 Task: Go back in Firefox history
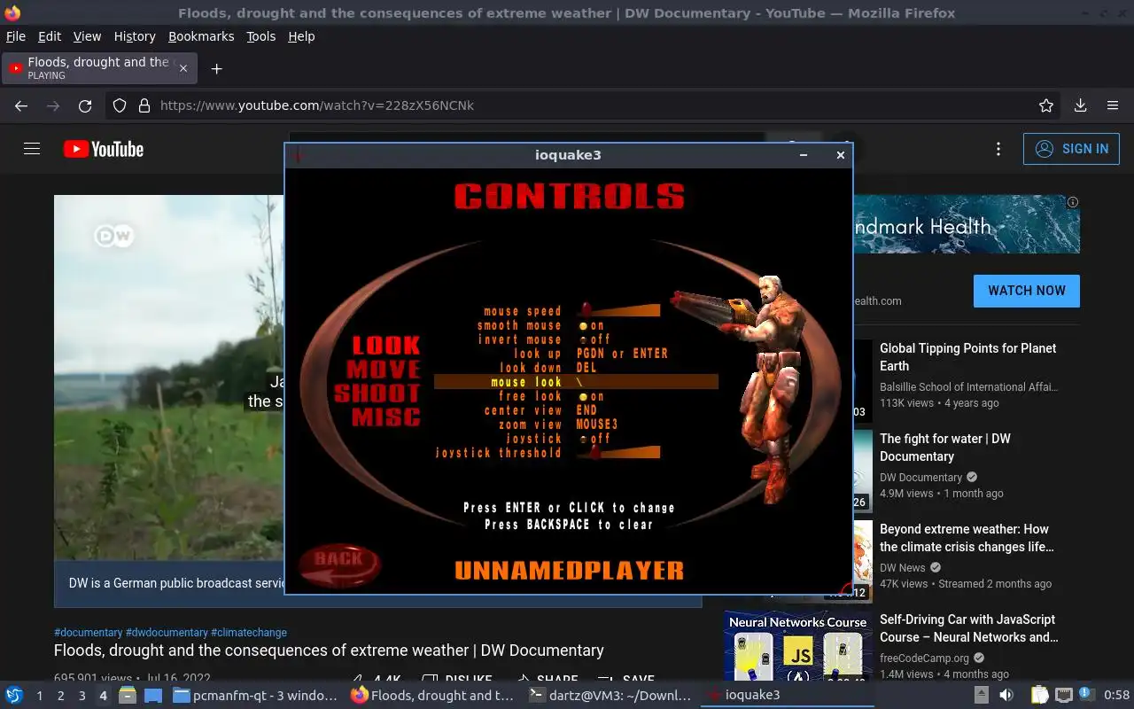(21, 105)
